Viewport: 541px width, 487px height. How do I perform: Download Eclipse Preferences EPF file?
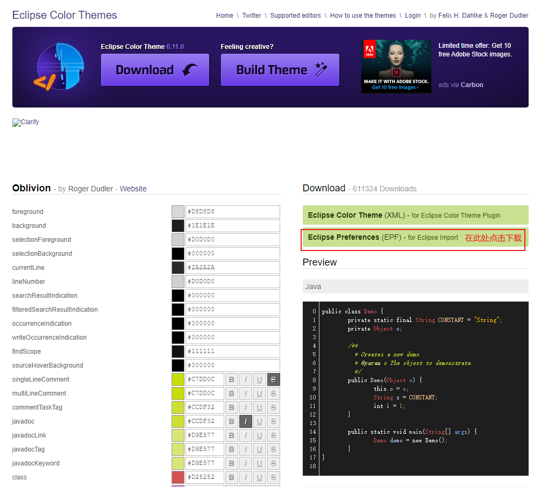pos(415,237)
